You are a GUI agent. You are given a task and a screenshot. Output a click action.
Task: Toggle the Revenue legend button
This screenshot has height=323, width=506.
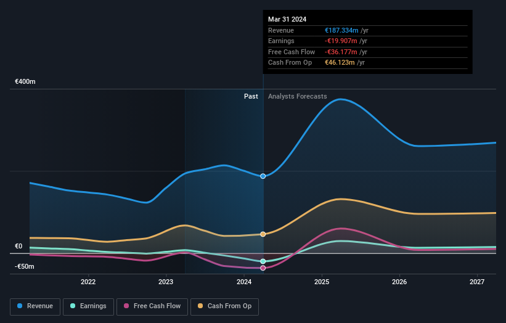pos(35,306)
